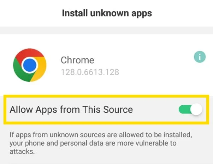
Task: Click the Chrome app name text
Action: click(x=77, y=60)
